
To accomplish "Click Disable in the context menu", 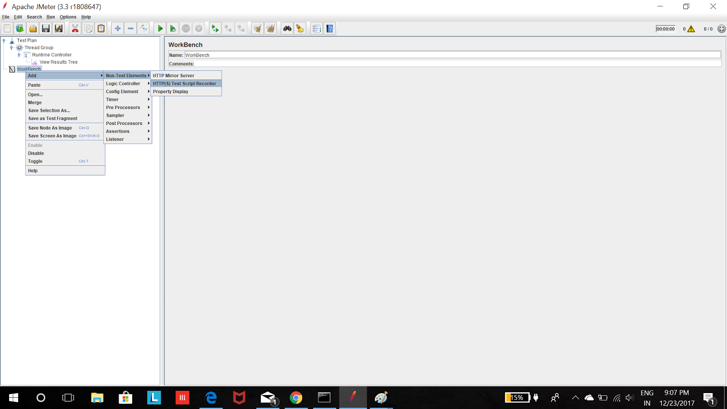I will point(35,153).
